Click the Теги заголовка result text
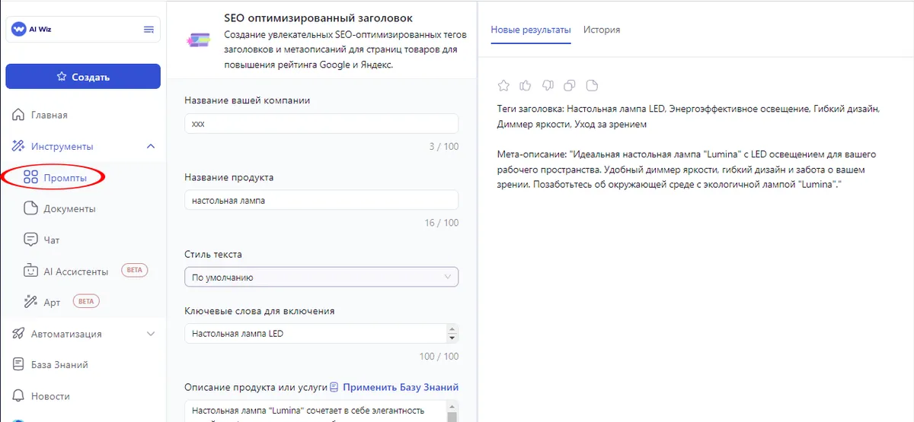914x422 pixels. [689, 116]
